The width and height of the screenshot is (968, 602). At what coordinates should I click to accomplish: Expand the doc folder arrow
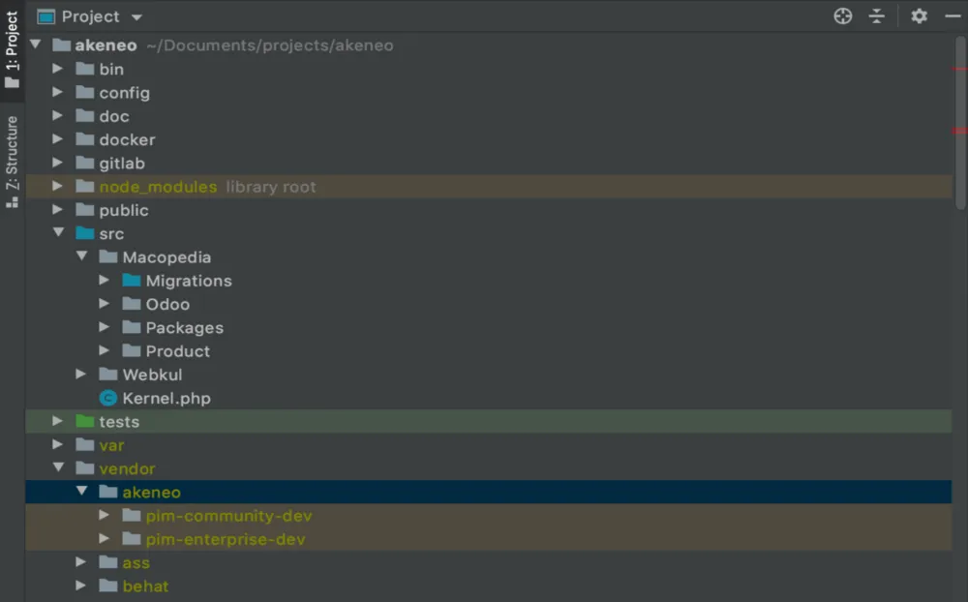pos(57,115)
